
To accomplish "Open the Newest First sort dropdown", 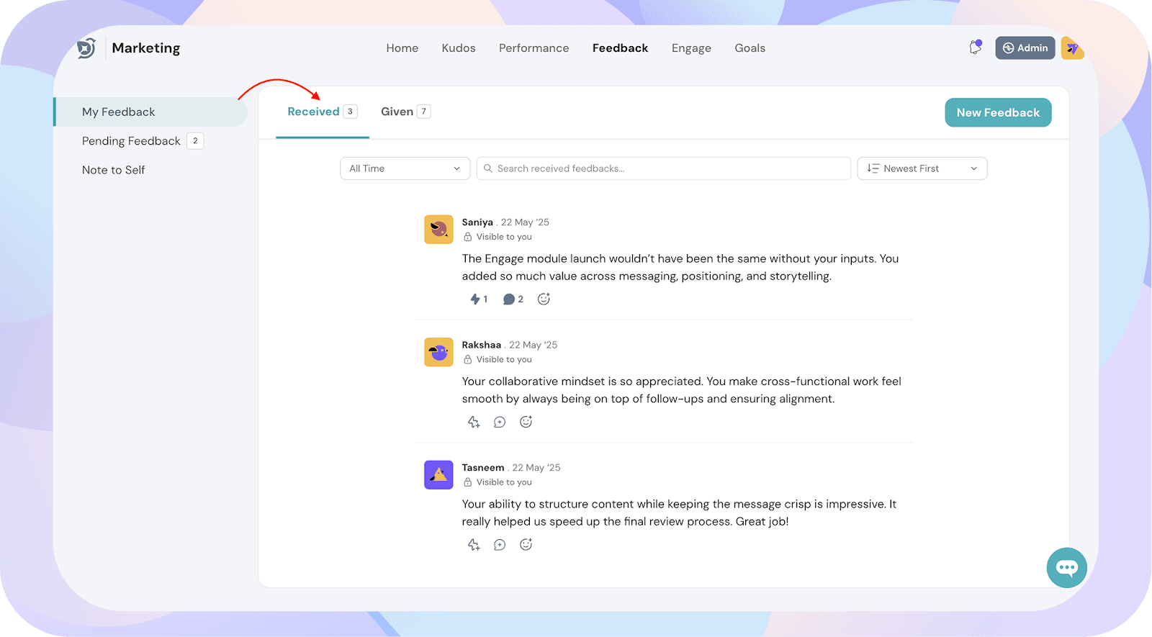I will tap(922, 168).
